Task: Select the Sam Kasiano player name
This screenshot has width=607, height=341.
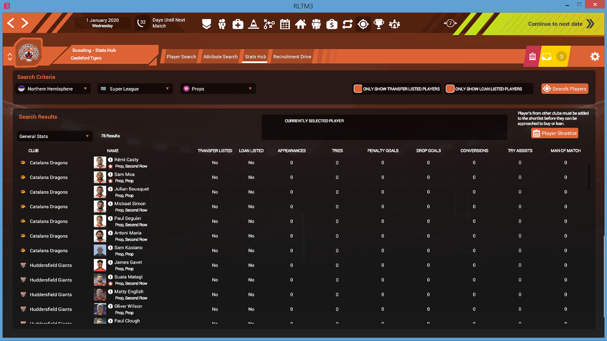Action: (x=128, y=248)
